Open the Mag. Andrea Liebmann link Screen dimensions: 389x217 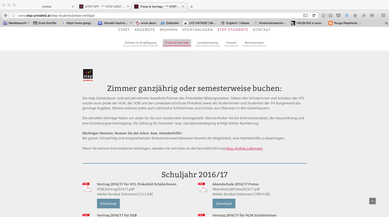pyautogui.click(x=244, y=148)
